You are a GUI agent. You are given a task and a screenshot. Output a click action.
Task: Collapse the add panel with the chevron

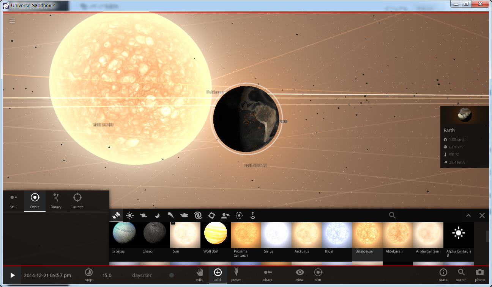pyautogui.click(x=468, y=215)
